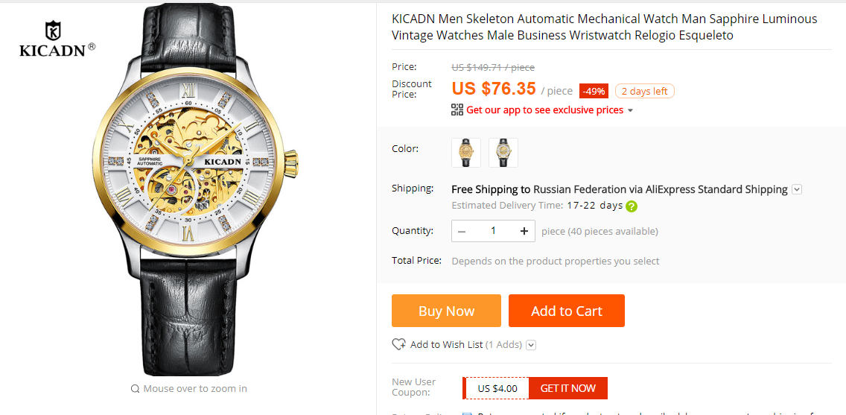The height and width of the screenshot is (415, 846).
Task: Expand the app exclusive prices dropdown arrow
Action: [631, 110]
